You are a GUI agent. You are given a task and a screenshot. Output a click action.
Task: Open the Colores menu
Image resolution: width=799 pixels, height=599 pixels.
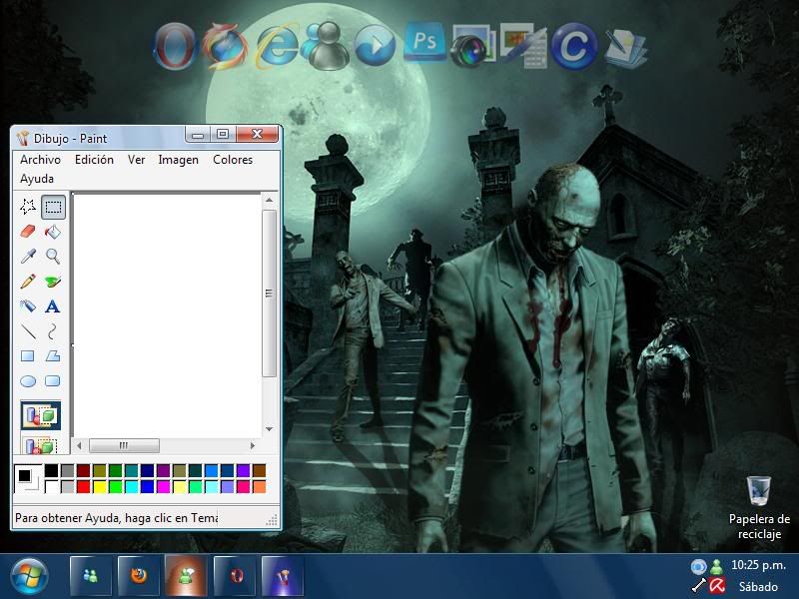tap(233, 160)
